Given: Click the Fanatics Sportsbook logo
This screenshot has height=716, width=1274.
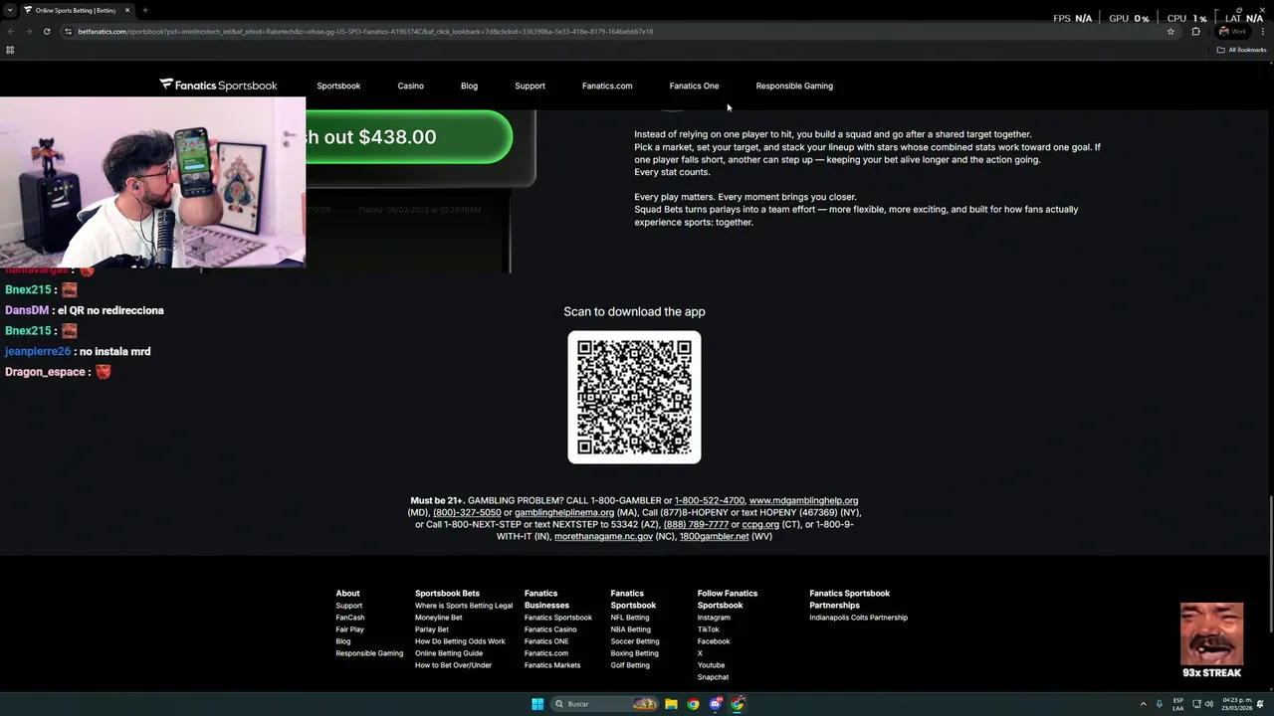Looking at the screenshot, I should tap(219, 86).
